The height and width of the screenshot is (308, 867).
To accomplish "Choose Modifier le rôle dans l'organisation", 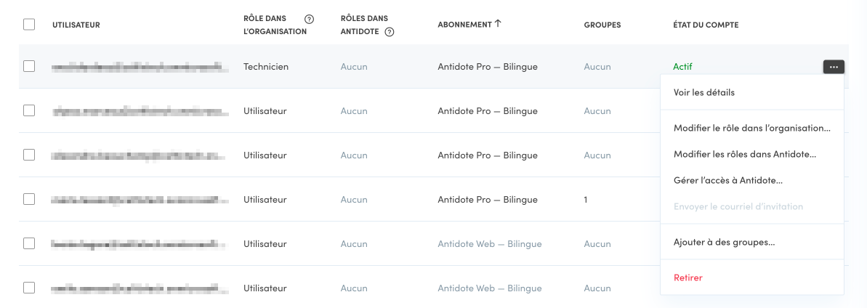I will 751,128.
